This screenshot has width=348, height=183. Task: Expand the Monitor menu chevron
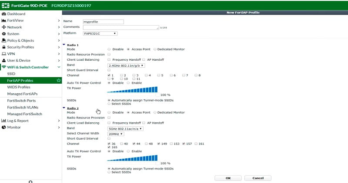pyautogui.click(x=59, y=127)
